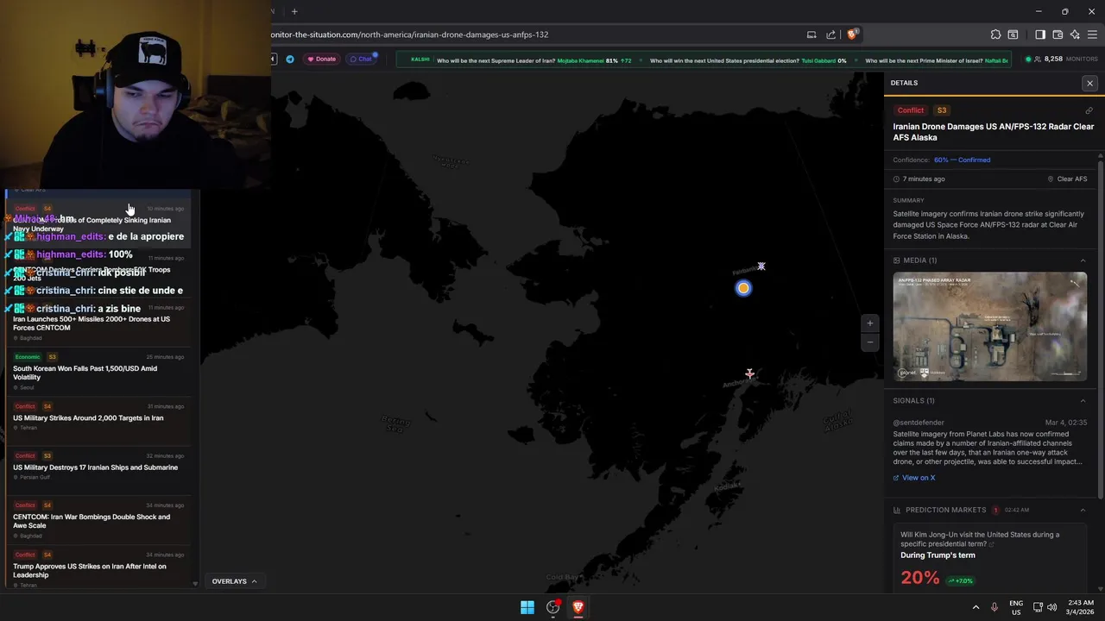Open the Chat button
Viewport: 1105px width, 621px height.
tap(362, 59)
